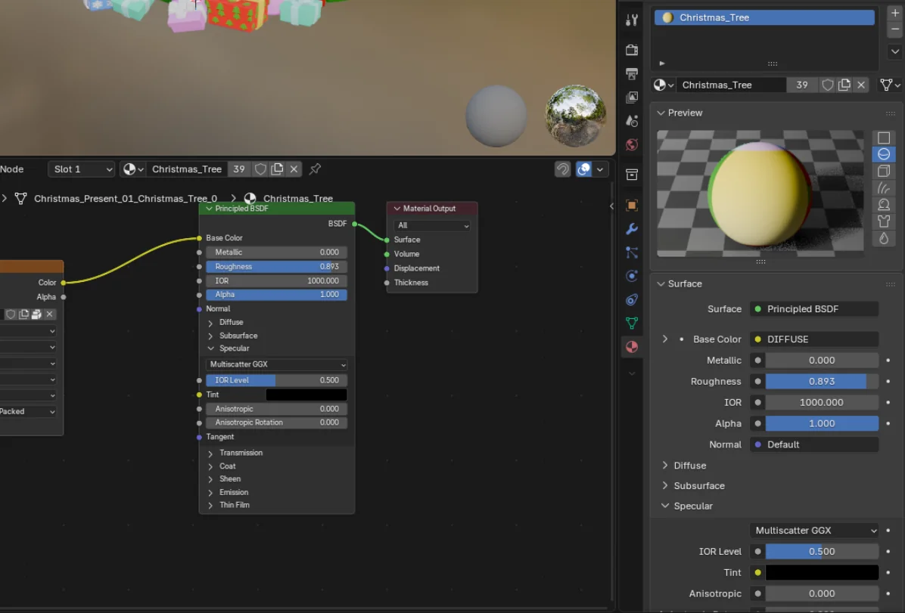Image resolution: width=905 pixels, height=613 pixels.
Task: Switch material preview to cube shape
Action: (x=883, y=172)
